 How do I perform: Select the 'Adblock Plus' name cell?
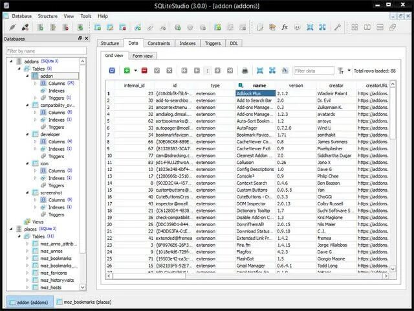point(256,93)
